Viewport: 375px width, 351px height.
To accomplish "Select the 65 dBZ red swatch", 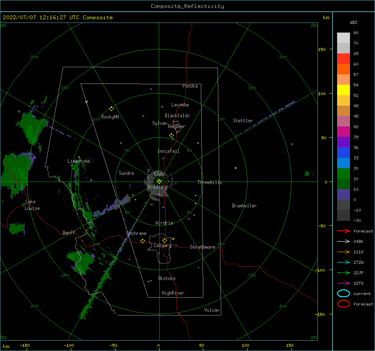I will coord(343,58).
